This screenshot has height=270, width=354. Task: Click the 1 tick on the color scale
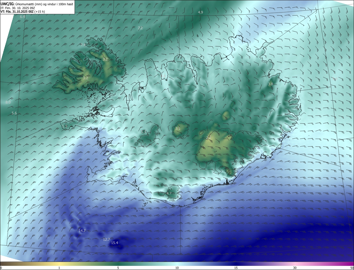click(59, 268)
